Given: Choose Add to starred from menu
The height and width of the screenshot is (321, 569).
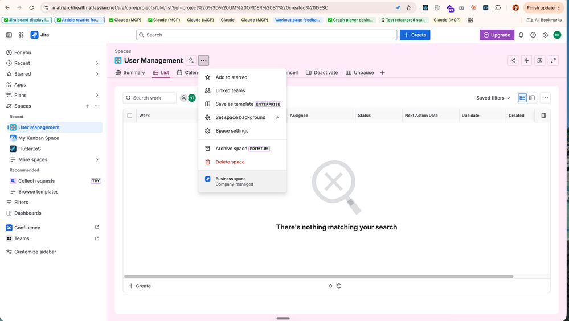Looking at the screenshot, I should click(243, 77).
